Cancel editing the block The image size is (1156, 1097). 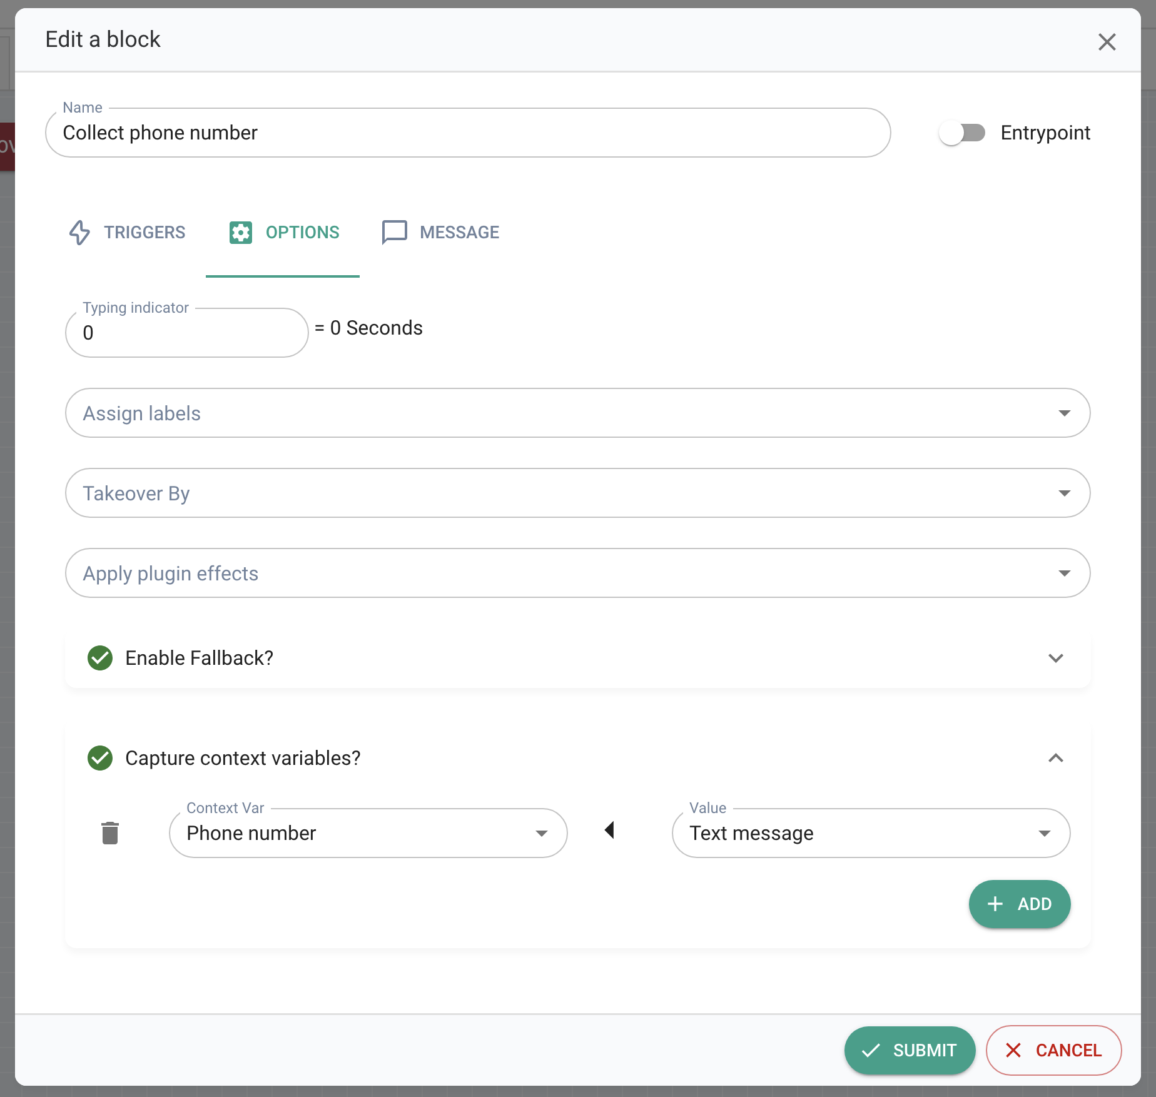click(x=1053, y=1050)
